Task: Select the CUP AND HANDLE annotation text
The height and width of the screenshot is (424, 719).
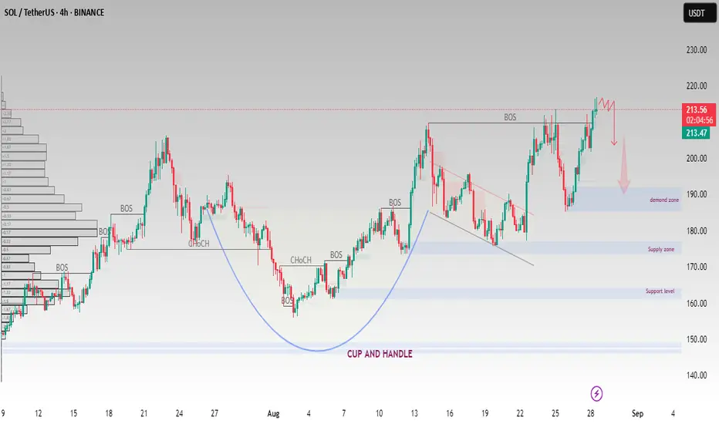Action: tap(380, 354)
